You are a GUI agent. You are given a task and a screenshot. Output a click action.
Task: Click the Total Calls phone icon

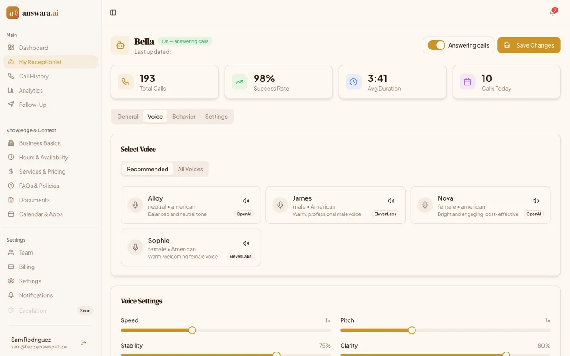[x=126, y=82]
